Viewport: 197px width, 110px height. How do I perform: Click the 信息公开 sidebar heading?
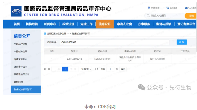[22, 36]
